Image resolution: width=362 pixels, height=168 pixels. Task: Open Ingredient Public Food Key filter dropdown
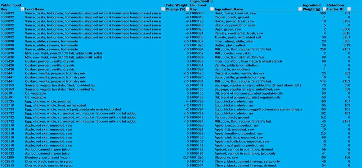pyautogui.click(x=212, y=9)
